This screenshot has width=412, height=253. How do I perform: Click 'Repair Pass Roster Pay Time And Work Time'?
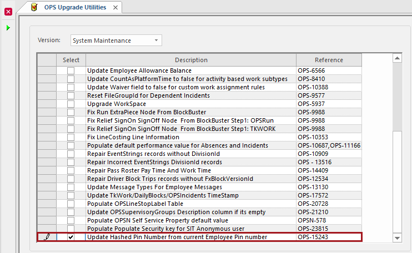[x=149, y=170]
